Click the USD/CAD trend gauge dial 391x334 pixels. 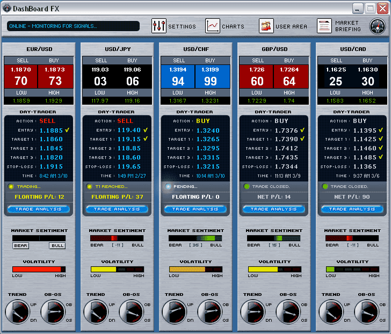[331, 312]
